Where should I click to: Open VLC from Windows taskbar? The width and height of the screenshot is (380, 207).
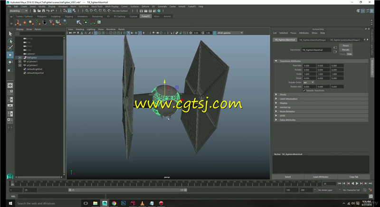click(142, 203)
